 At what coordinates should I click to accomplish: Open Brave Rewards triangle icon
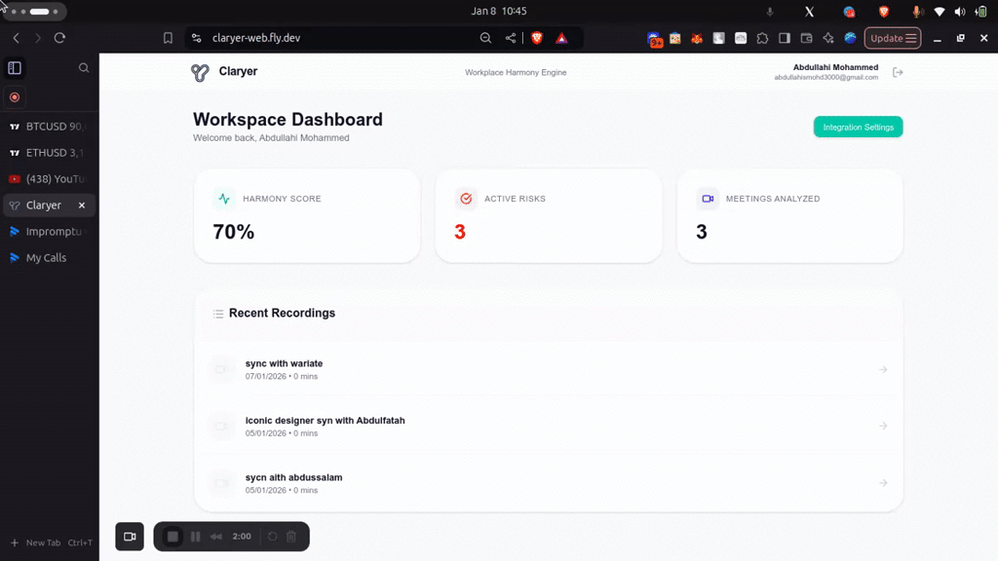[x=561, y=38]
